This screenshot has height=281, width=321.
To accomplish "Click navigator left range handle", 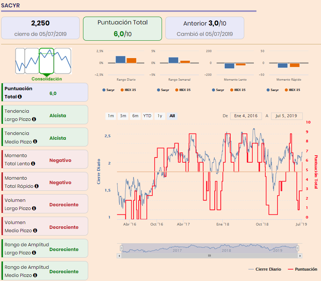I will 121,248.
